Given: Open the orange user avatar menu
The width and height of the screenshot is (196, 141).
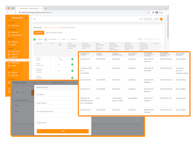Looking at the screenshot, I should pos(161,19).
